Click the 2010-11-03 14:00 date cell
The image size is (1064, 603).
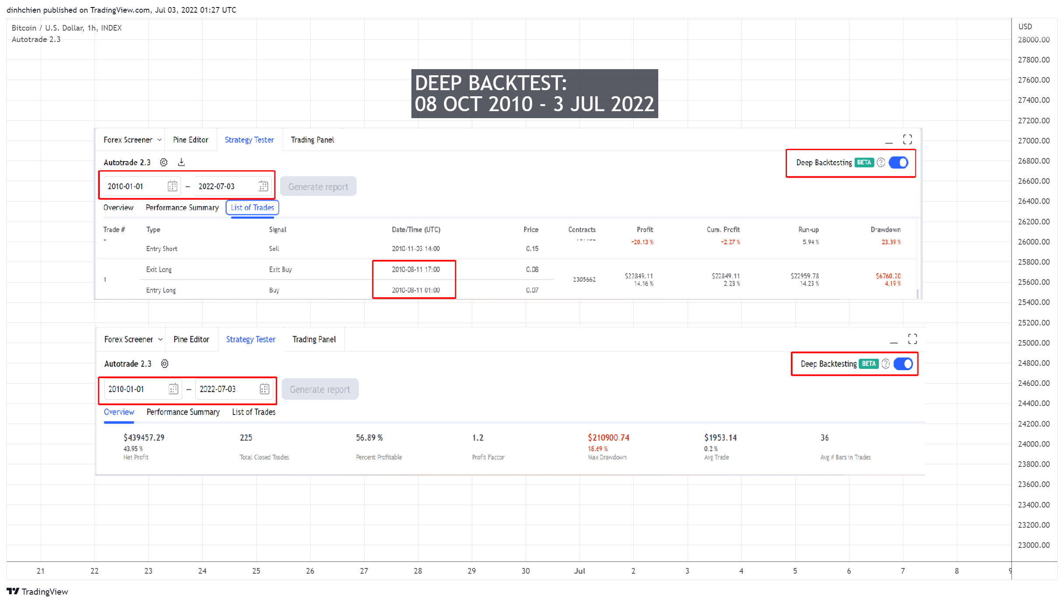(416, 249)
